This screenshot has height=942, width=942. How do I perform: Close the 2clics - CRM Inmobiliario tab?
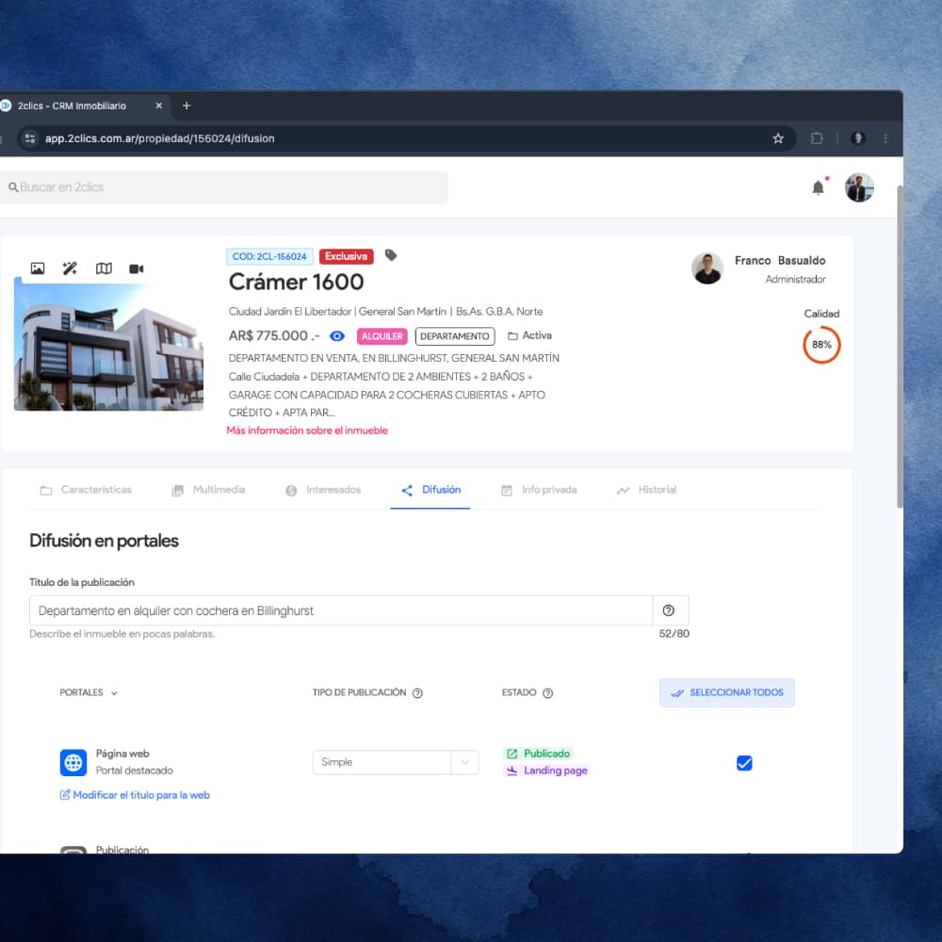coord(158,106)
